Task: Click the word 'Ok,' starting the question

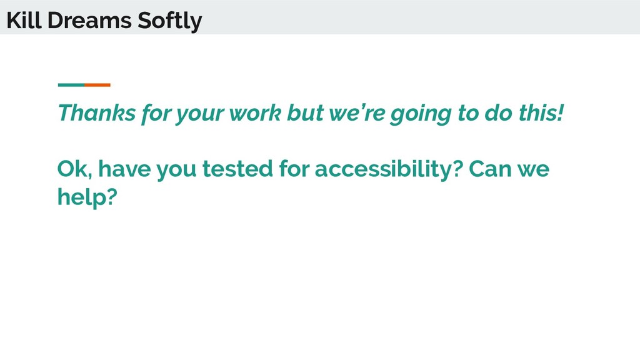Action: pyautogui.click(x=75, y=169)
